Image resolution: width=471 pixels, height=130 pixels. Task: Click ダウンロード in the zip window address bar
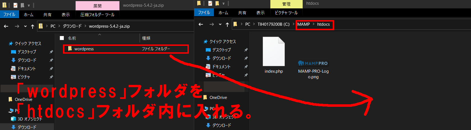(72, 26)
